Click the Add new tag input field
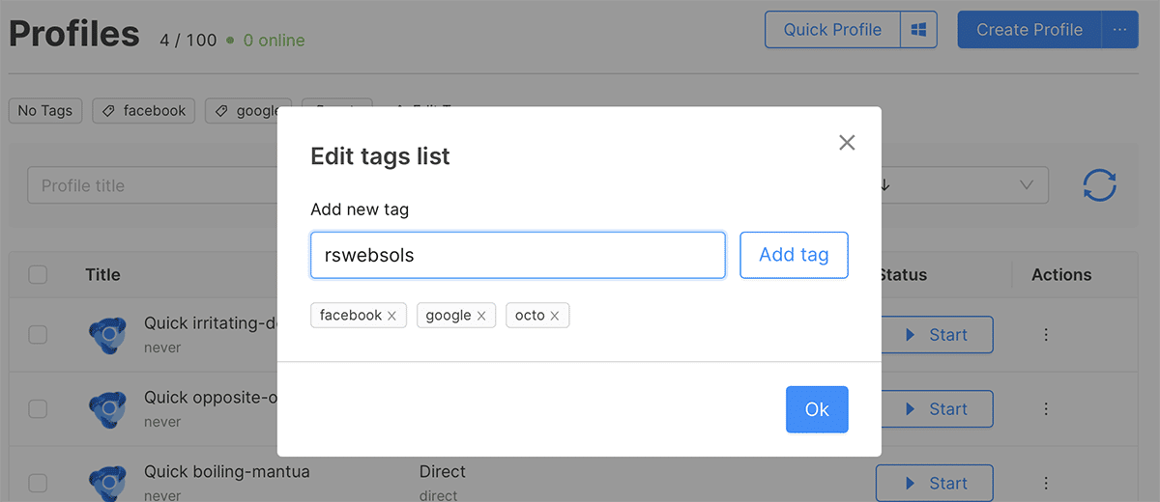This screenshot has height=502, width=1160. [x=518, y=255]
